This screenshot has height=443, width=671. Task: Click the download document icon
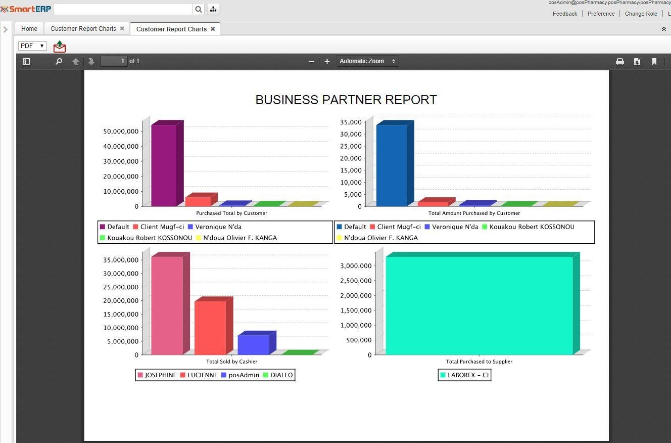[637, 61]
